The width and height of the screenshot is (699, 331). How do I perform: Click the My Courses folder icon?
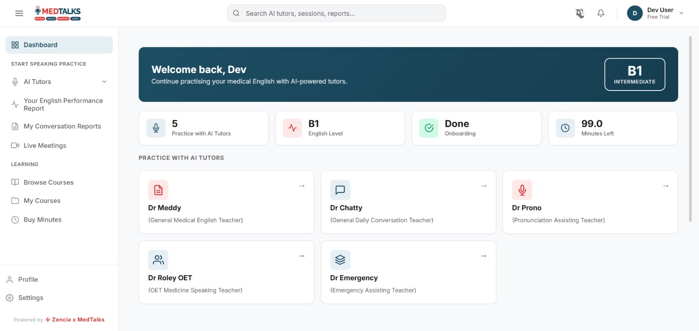[x=15, y=201]
